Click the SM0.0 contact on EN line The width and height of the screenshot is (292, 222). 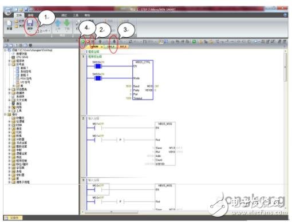[98, 66]
